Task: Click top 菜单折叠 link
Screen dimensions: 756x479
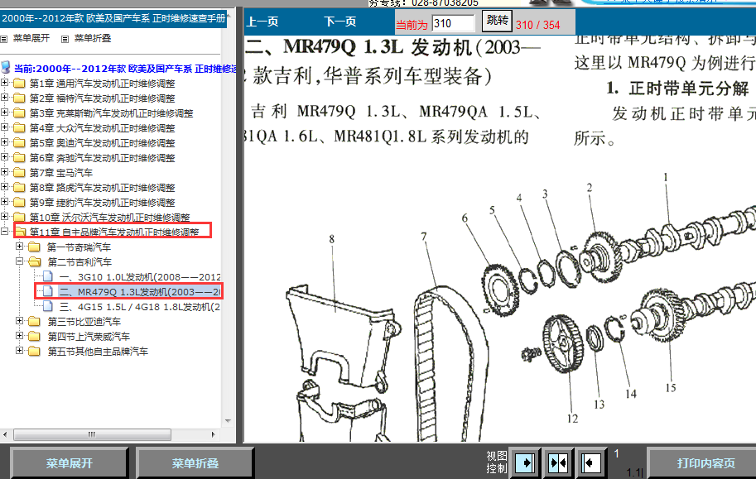Action: 93,38
